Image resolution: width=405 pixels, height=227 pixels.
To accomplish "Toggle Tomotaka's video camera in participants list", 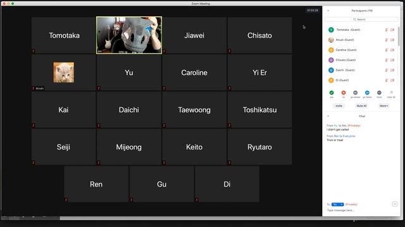I will 392,30.
